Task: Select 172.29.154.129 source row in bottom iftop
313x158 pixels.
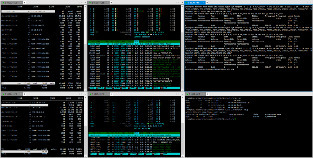Action: coord(42,103)
